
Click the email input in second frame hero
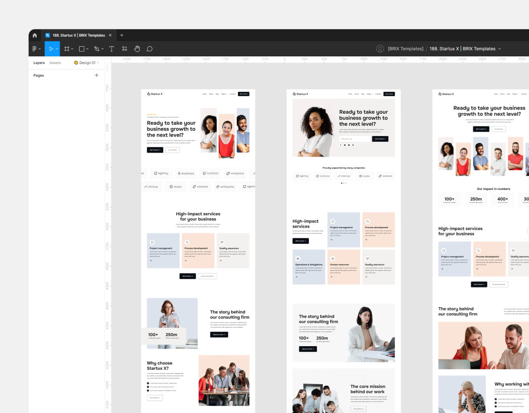tap(355, 139)
